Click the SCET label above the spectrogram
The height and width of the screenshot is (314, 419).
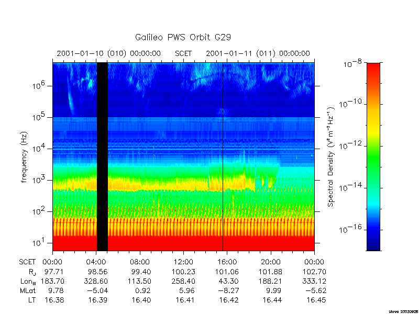tap(183, 53)
